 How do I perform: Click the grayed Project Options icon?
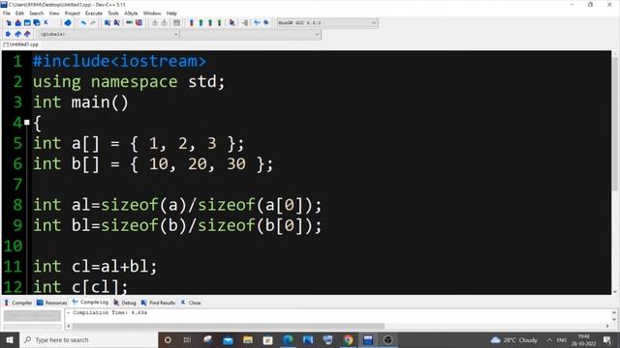pos(176,23)
